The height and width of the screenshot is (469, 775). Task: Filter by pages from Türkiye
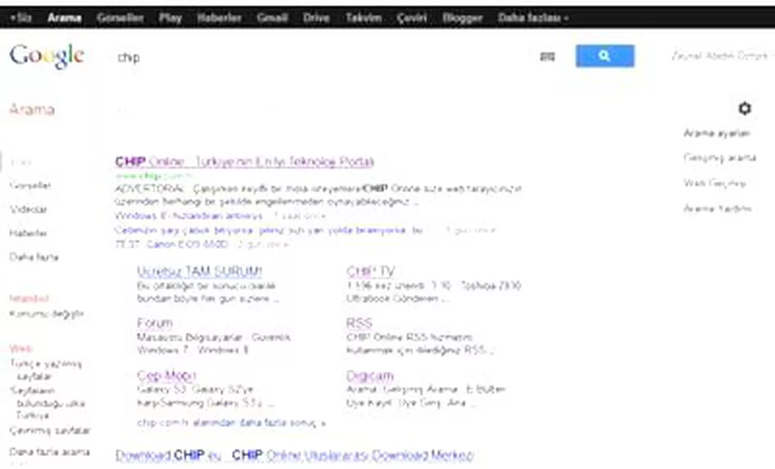(49, 402)
